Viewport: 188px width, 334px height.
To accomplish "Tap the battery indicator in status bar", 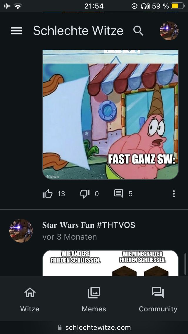I will [177, 6].
